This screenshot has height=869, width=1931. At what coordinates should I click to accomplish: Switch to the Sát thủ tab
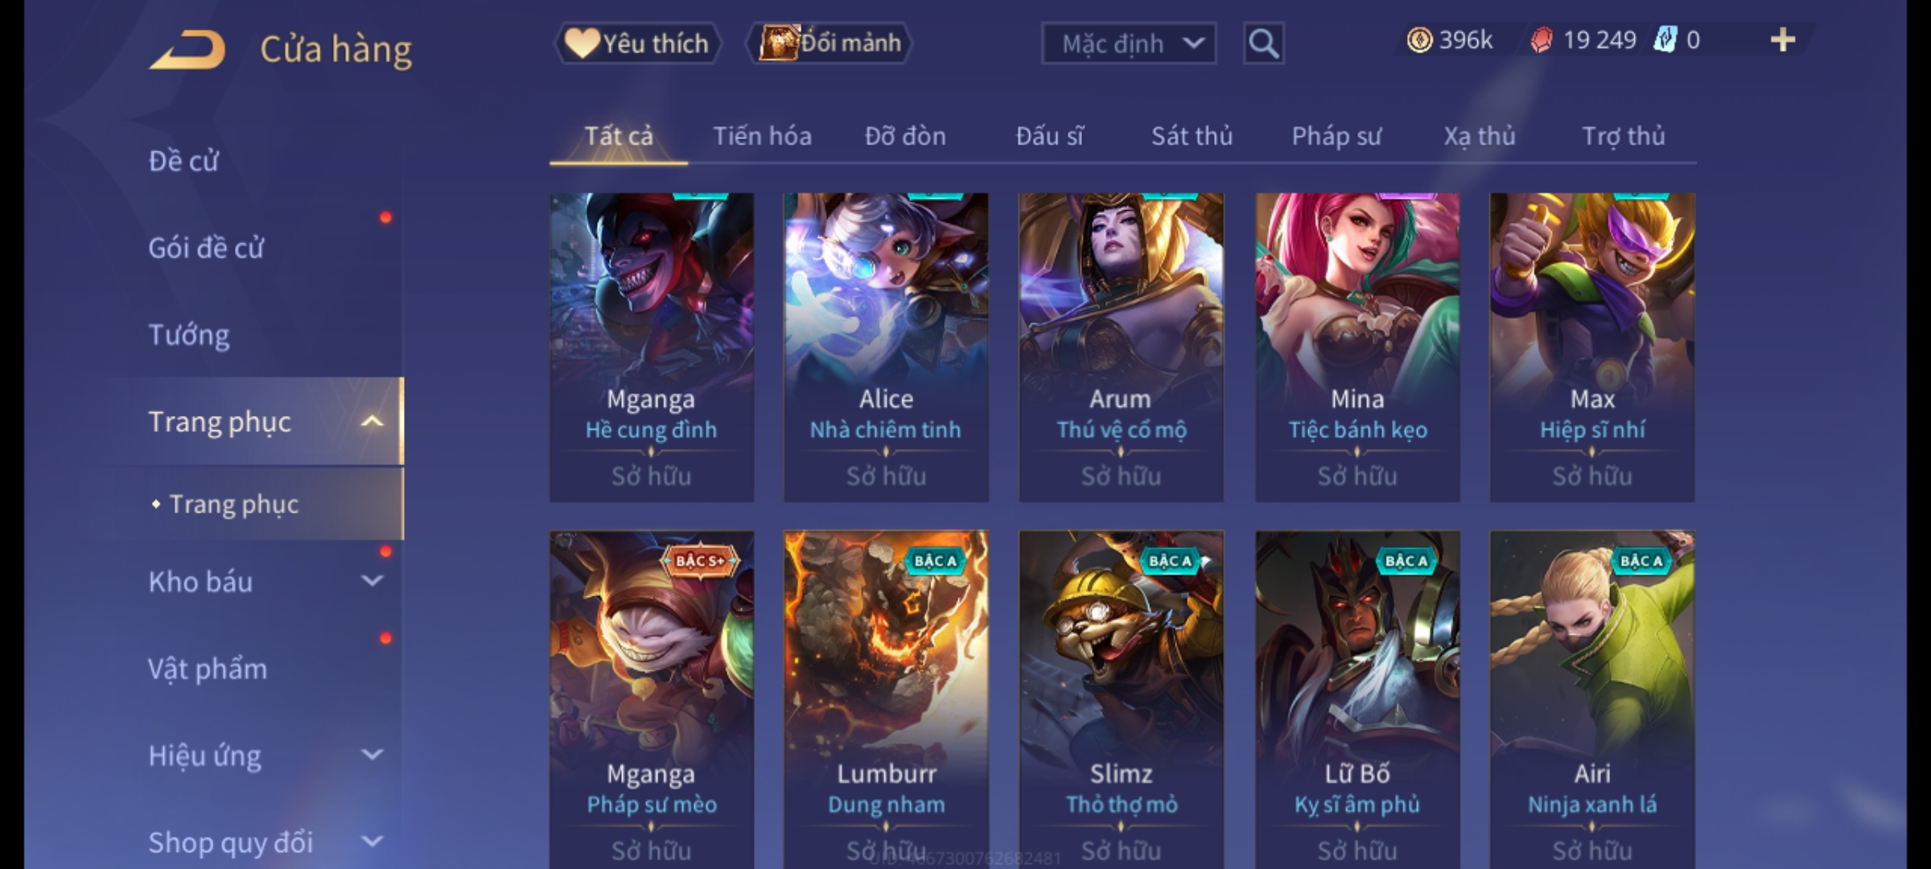click(x=1192, y=137)
